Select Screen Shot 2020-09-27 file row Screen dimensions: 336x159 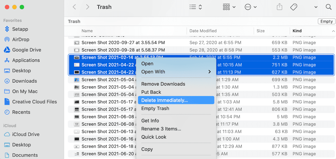coord(123,43)
